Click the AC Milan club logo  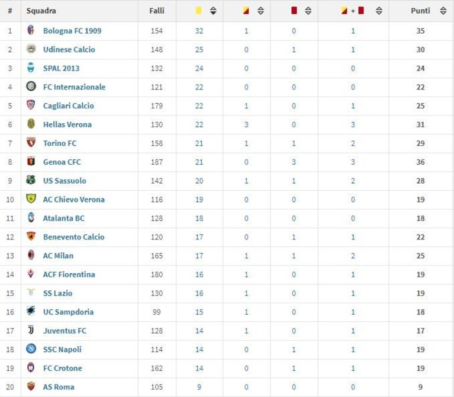point(31,255)
